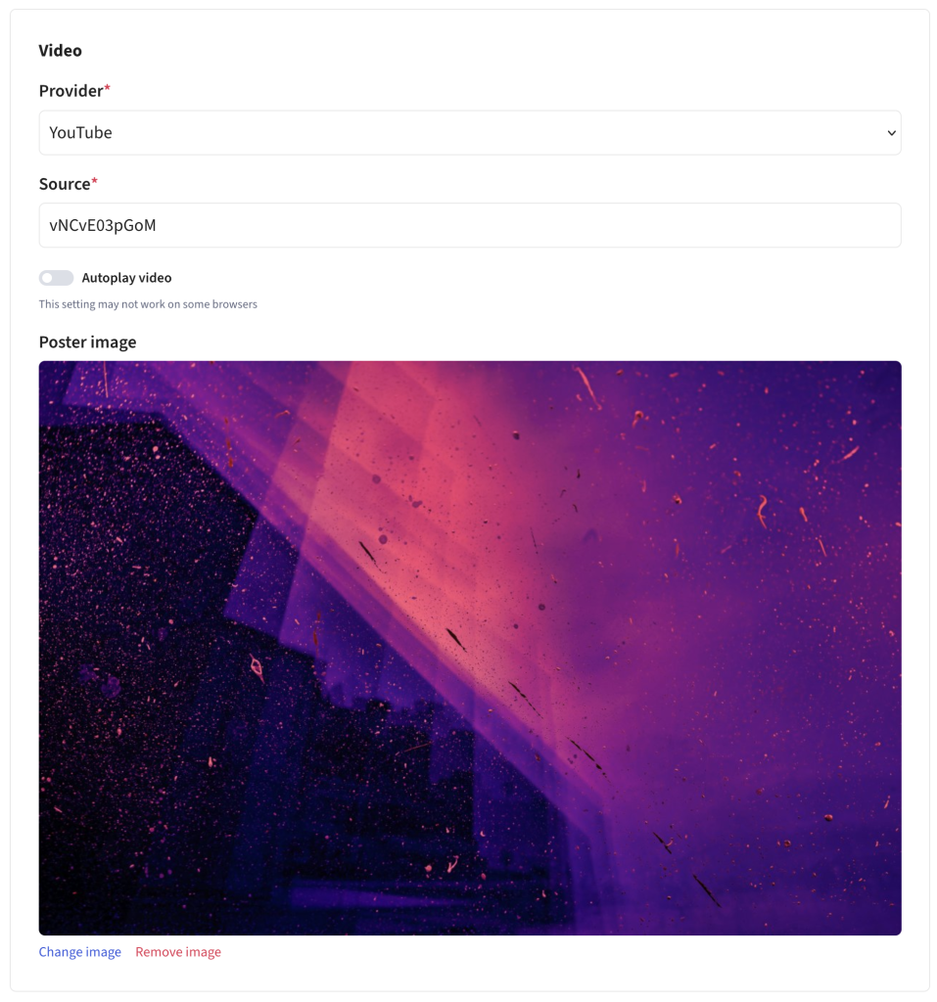Click the Video section heading

click(60, 51)
